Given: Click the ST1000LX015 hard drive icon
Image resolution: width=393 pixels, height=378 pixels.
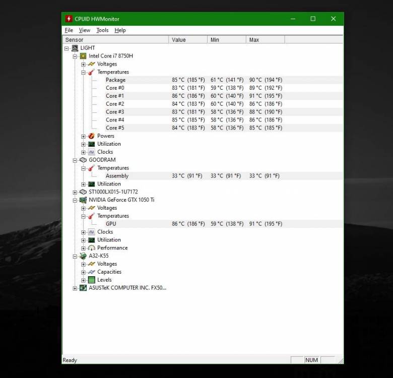Looking at the screenshot, I should point(83,192).
